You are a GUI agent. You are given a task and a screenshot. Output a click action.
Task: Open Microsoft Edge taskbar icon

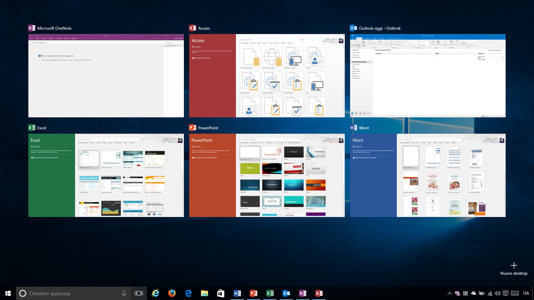point(188,293)
